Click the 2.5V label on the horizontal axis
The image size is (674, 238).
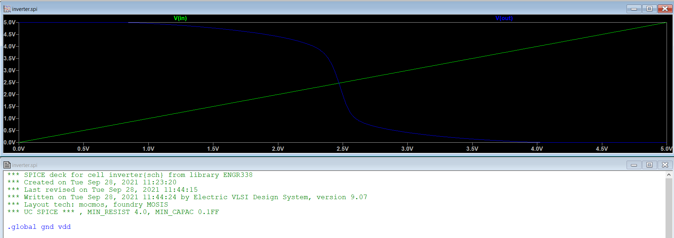pyautogui.click(x=342, y=149)
